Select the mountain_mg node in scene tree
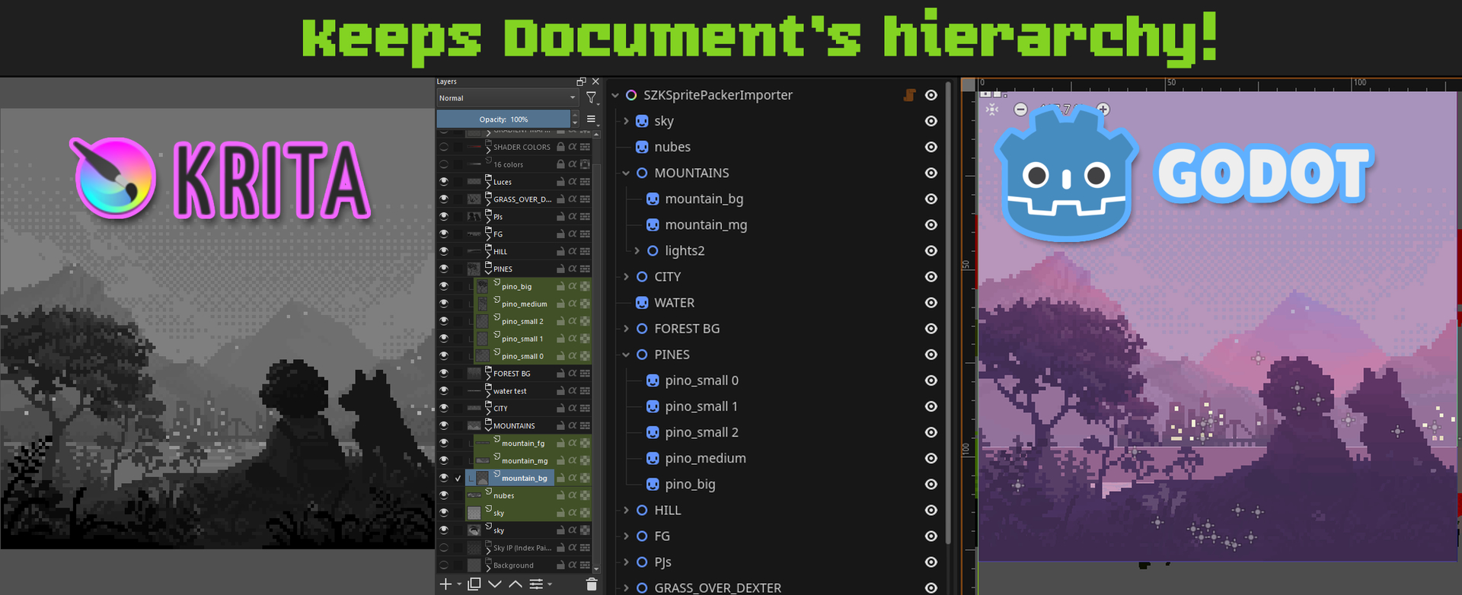 [705, 225]
